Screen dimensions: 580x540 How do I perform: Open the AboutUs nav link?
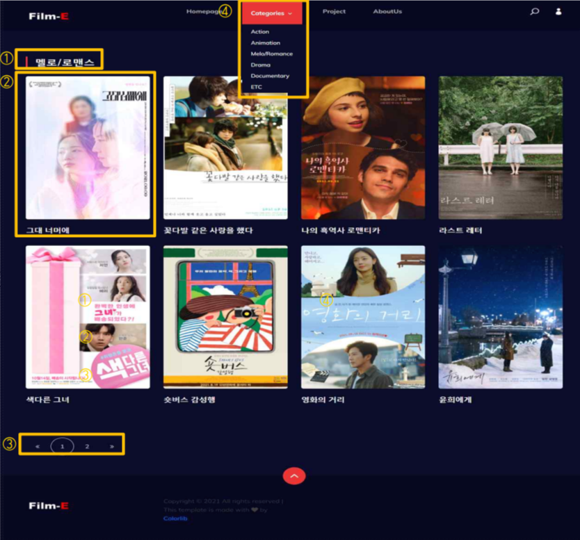(387, 11)
